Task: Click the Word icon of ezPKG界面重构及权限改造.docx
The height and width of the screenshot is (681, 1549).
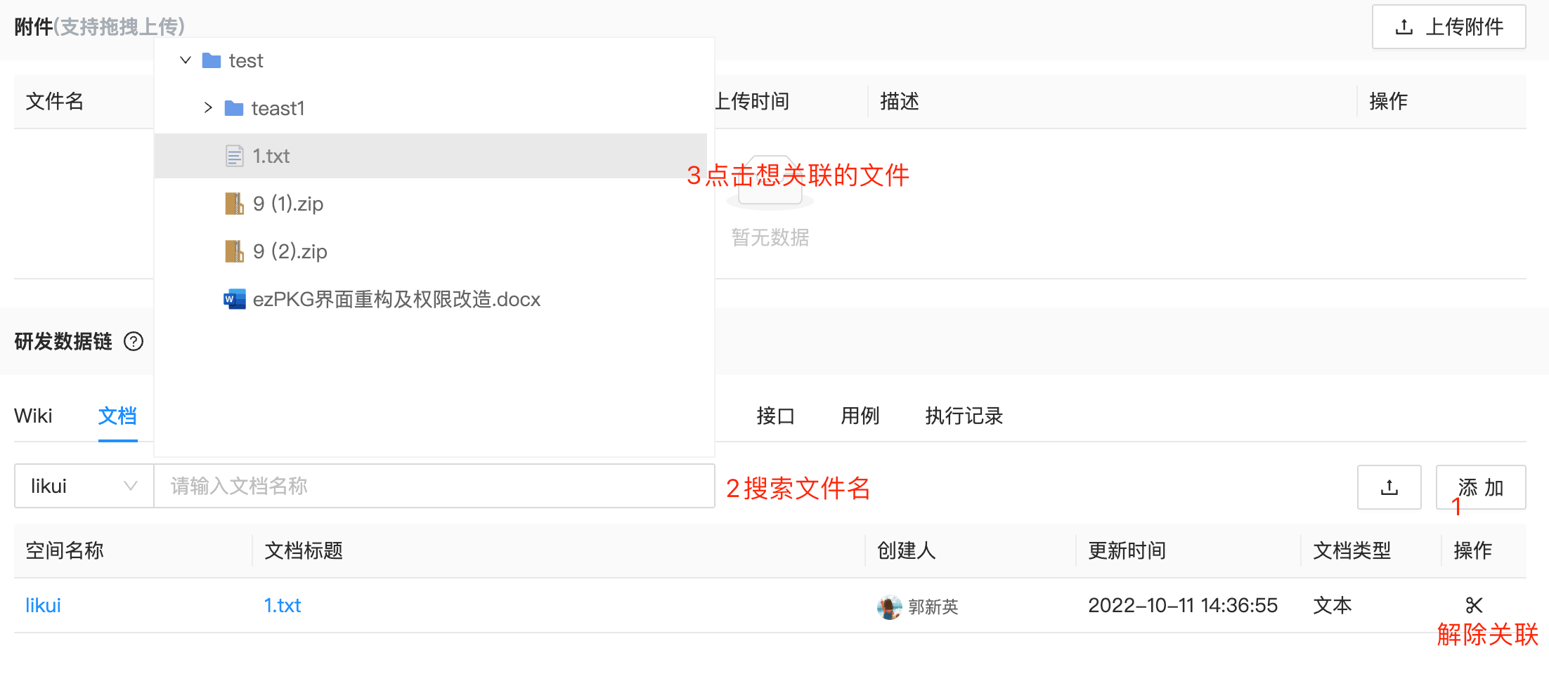Action: point(235,298)
